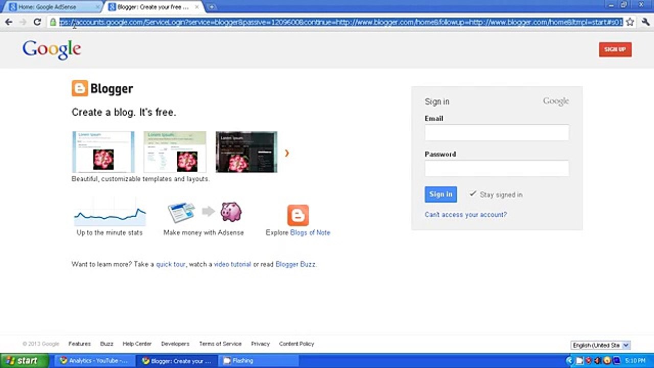This screenshot has width=654, height=368.
Task: Click the red shield tray icon
Action: [589, 361]
